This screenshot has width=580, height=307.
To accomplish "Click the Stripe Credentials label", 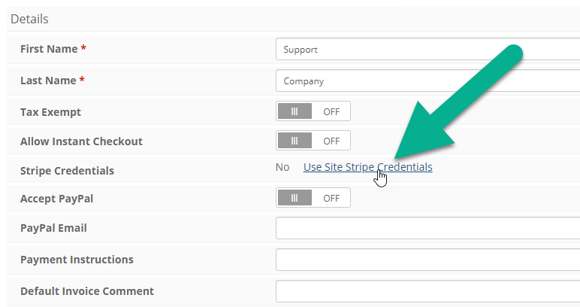I will [67, 171].
